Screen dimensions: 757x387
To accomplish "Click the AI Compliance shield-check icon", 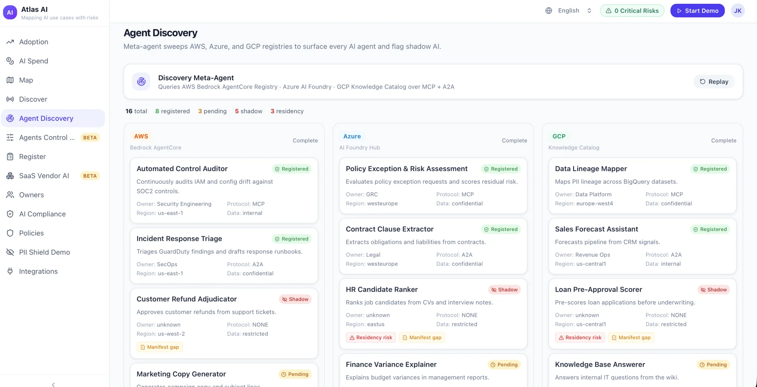I will pos(10,214).
